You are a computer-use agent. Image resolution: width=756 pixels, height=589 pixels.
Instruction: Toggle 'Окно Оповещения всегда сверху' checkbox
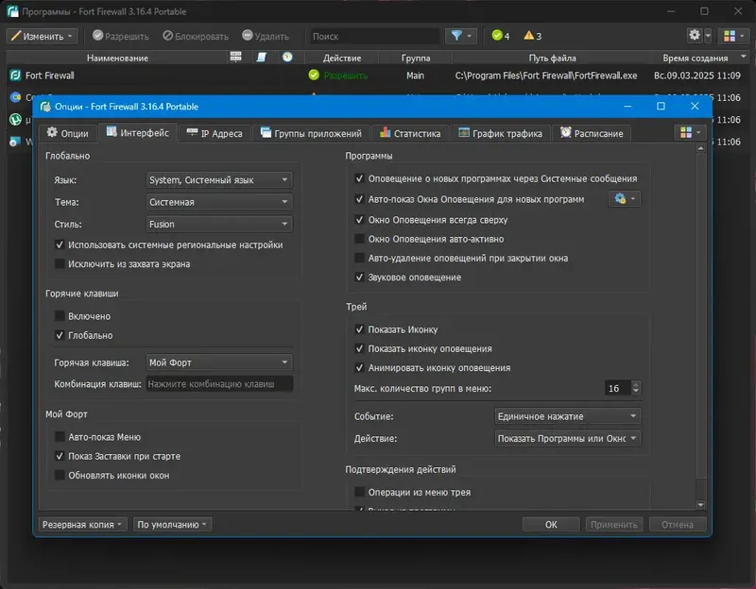pyautogui.click(x=360, y=220)
